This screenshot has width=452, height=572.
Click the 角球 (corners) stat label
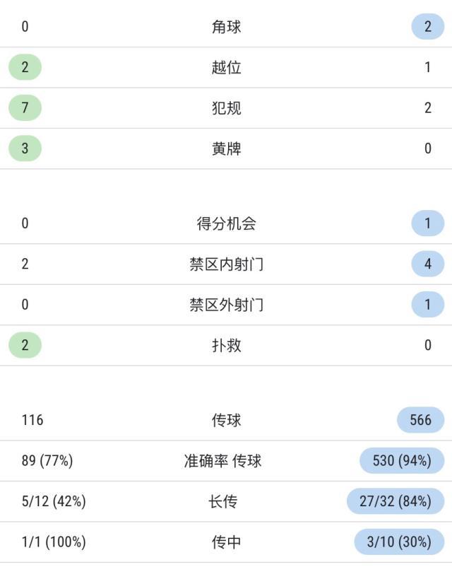coord(226,27)
